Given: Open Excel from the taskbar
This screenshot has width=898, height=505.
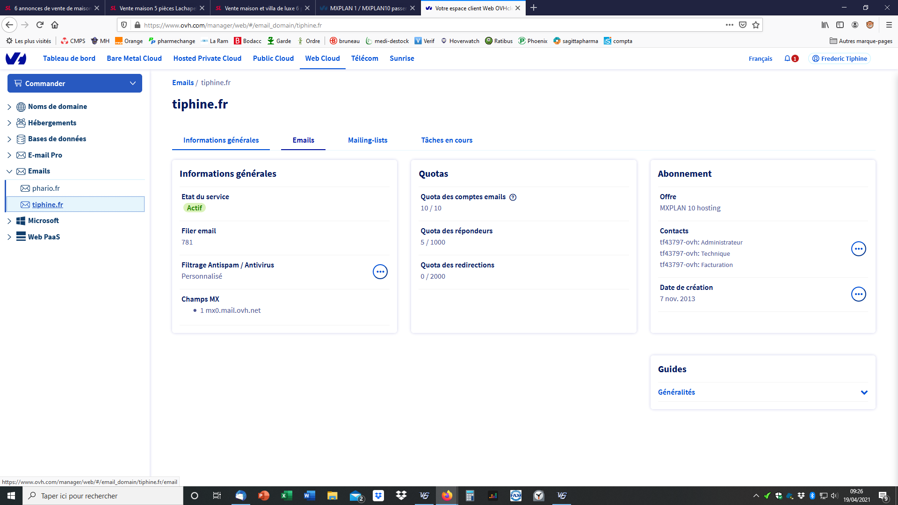Looking at the screenshot, I should [x=286, y=496].
